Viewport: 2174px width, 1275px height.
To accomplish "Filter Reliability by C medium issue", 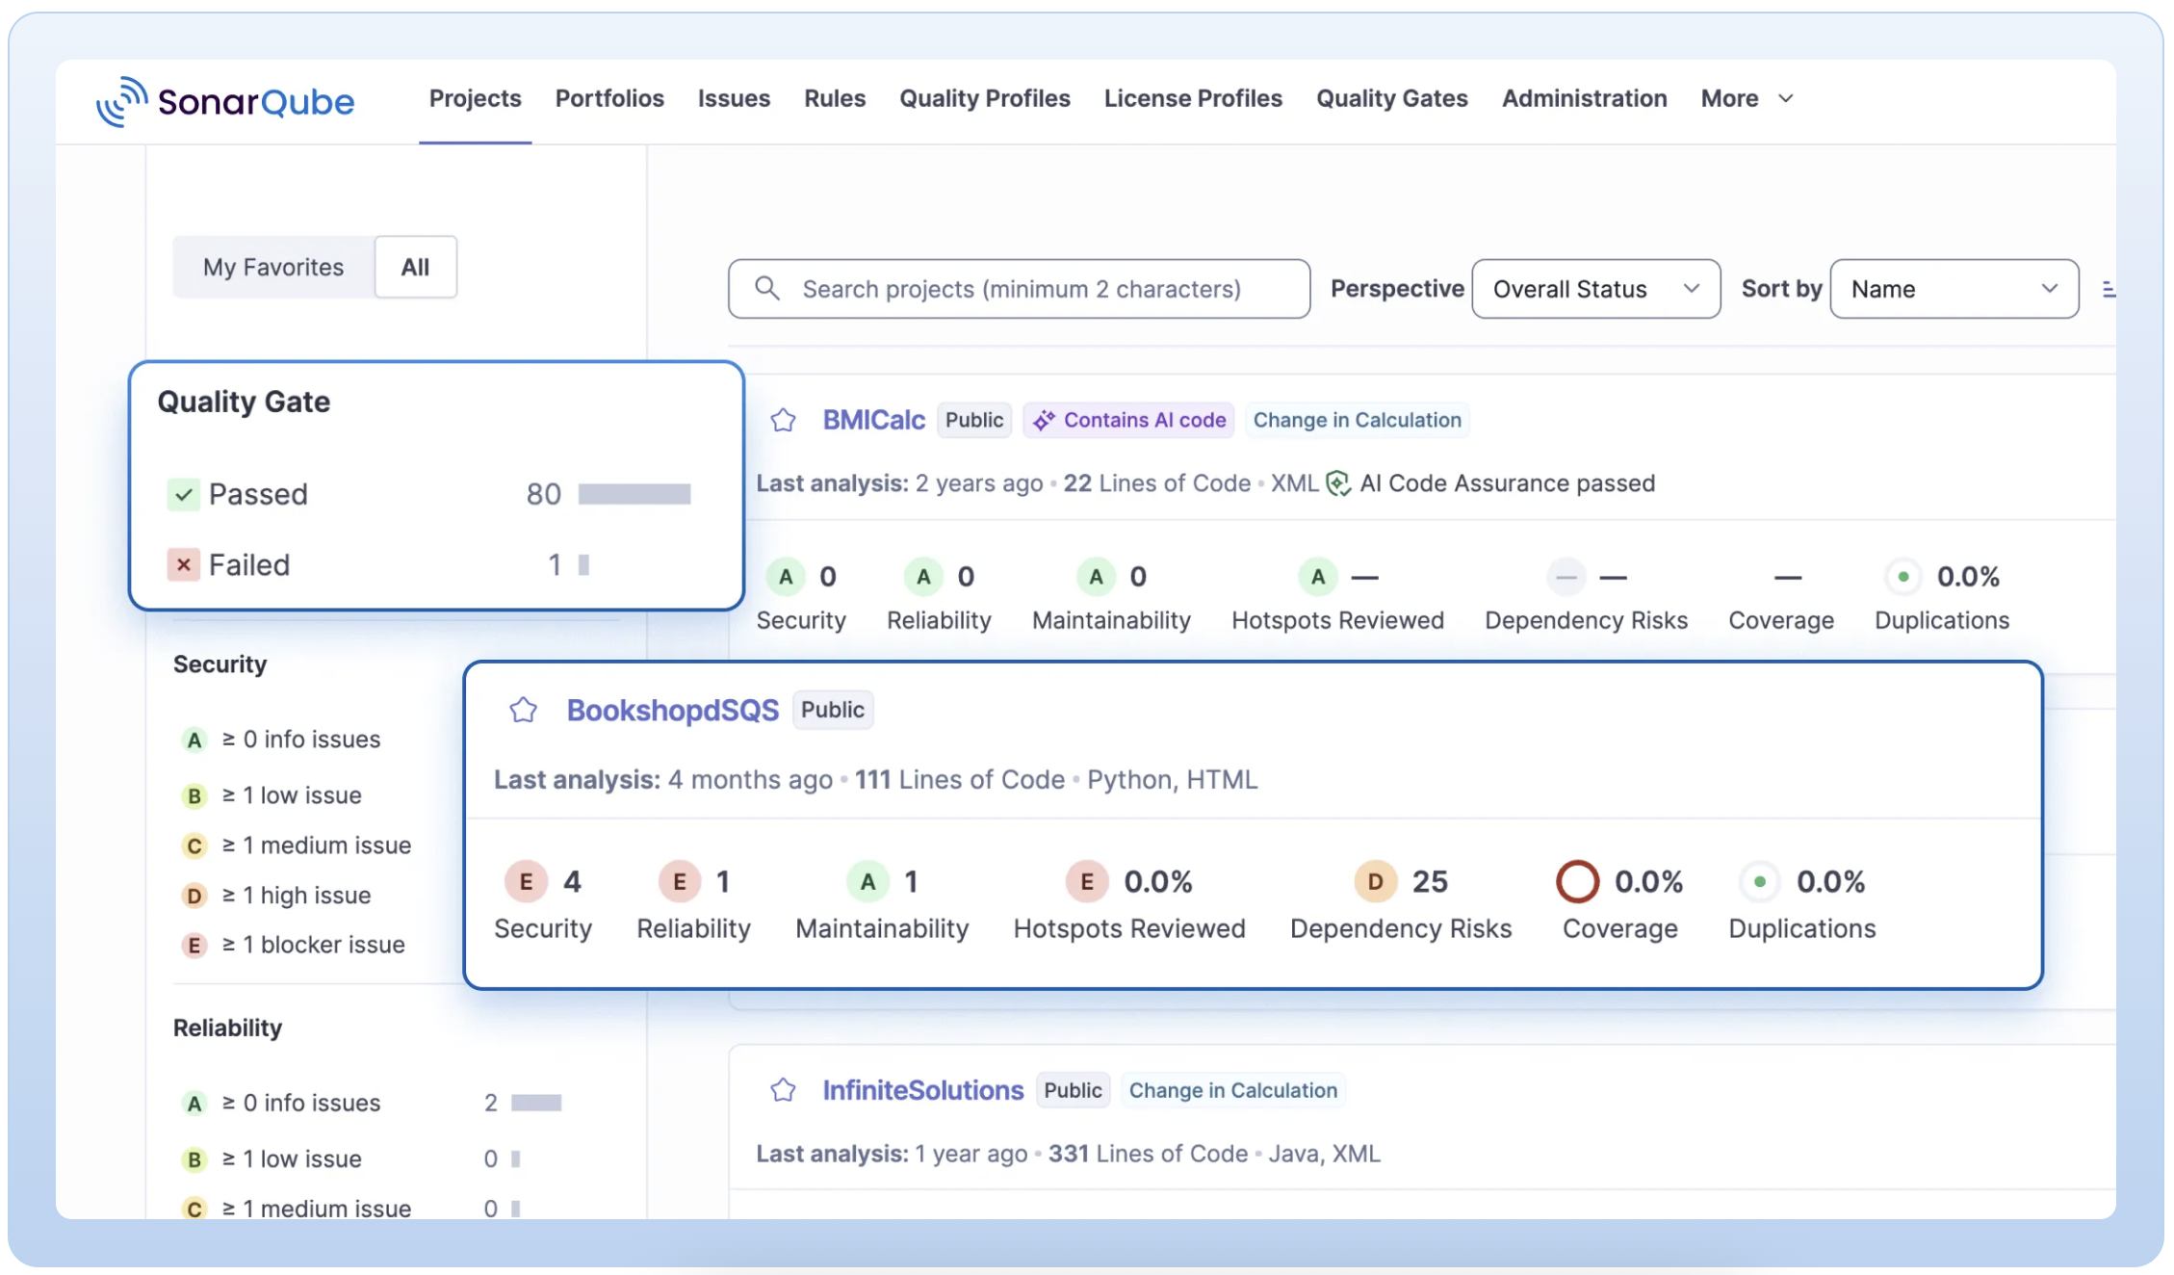I will [x=351, y=1208].
